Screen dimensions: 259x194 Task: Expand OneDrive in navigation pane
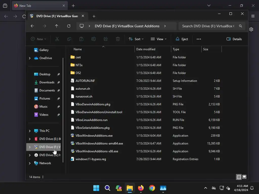coord(30,58)
